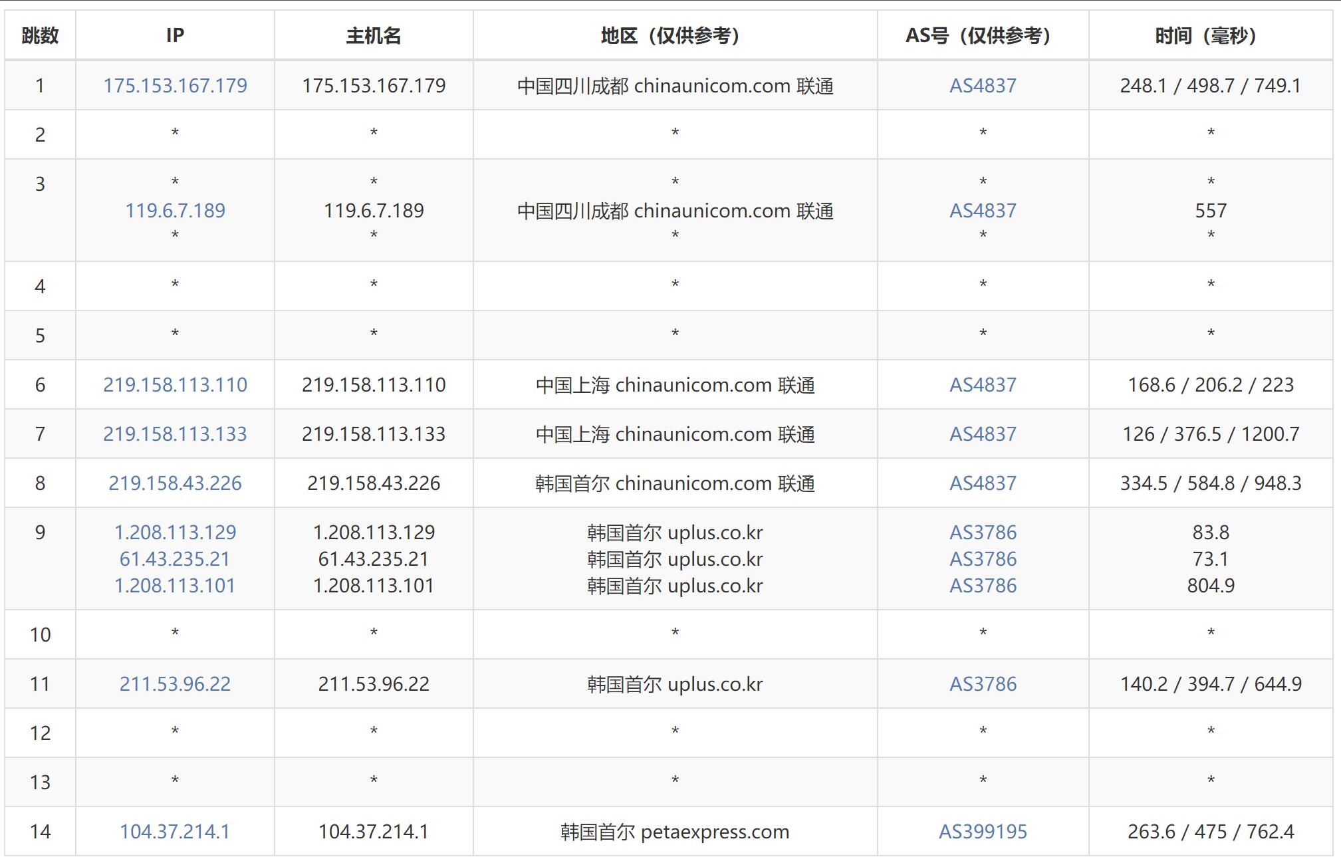Select hostname text 104.37.214.1
Image resolution: width=1341 pixels, height=859 pixels.
[374, 832]
